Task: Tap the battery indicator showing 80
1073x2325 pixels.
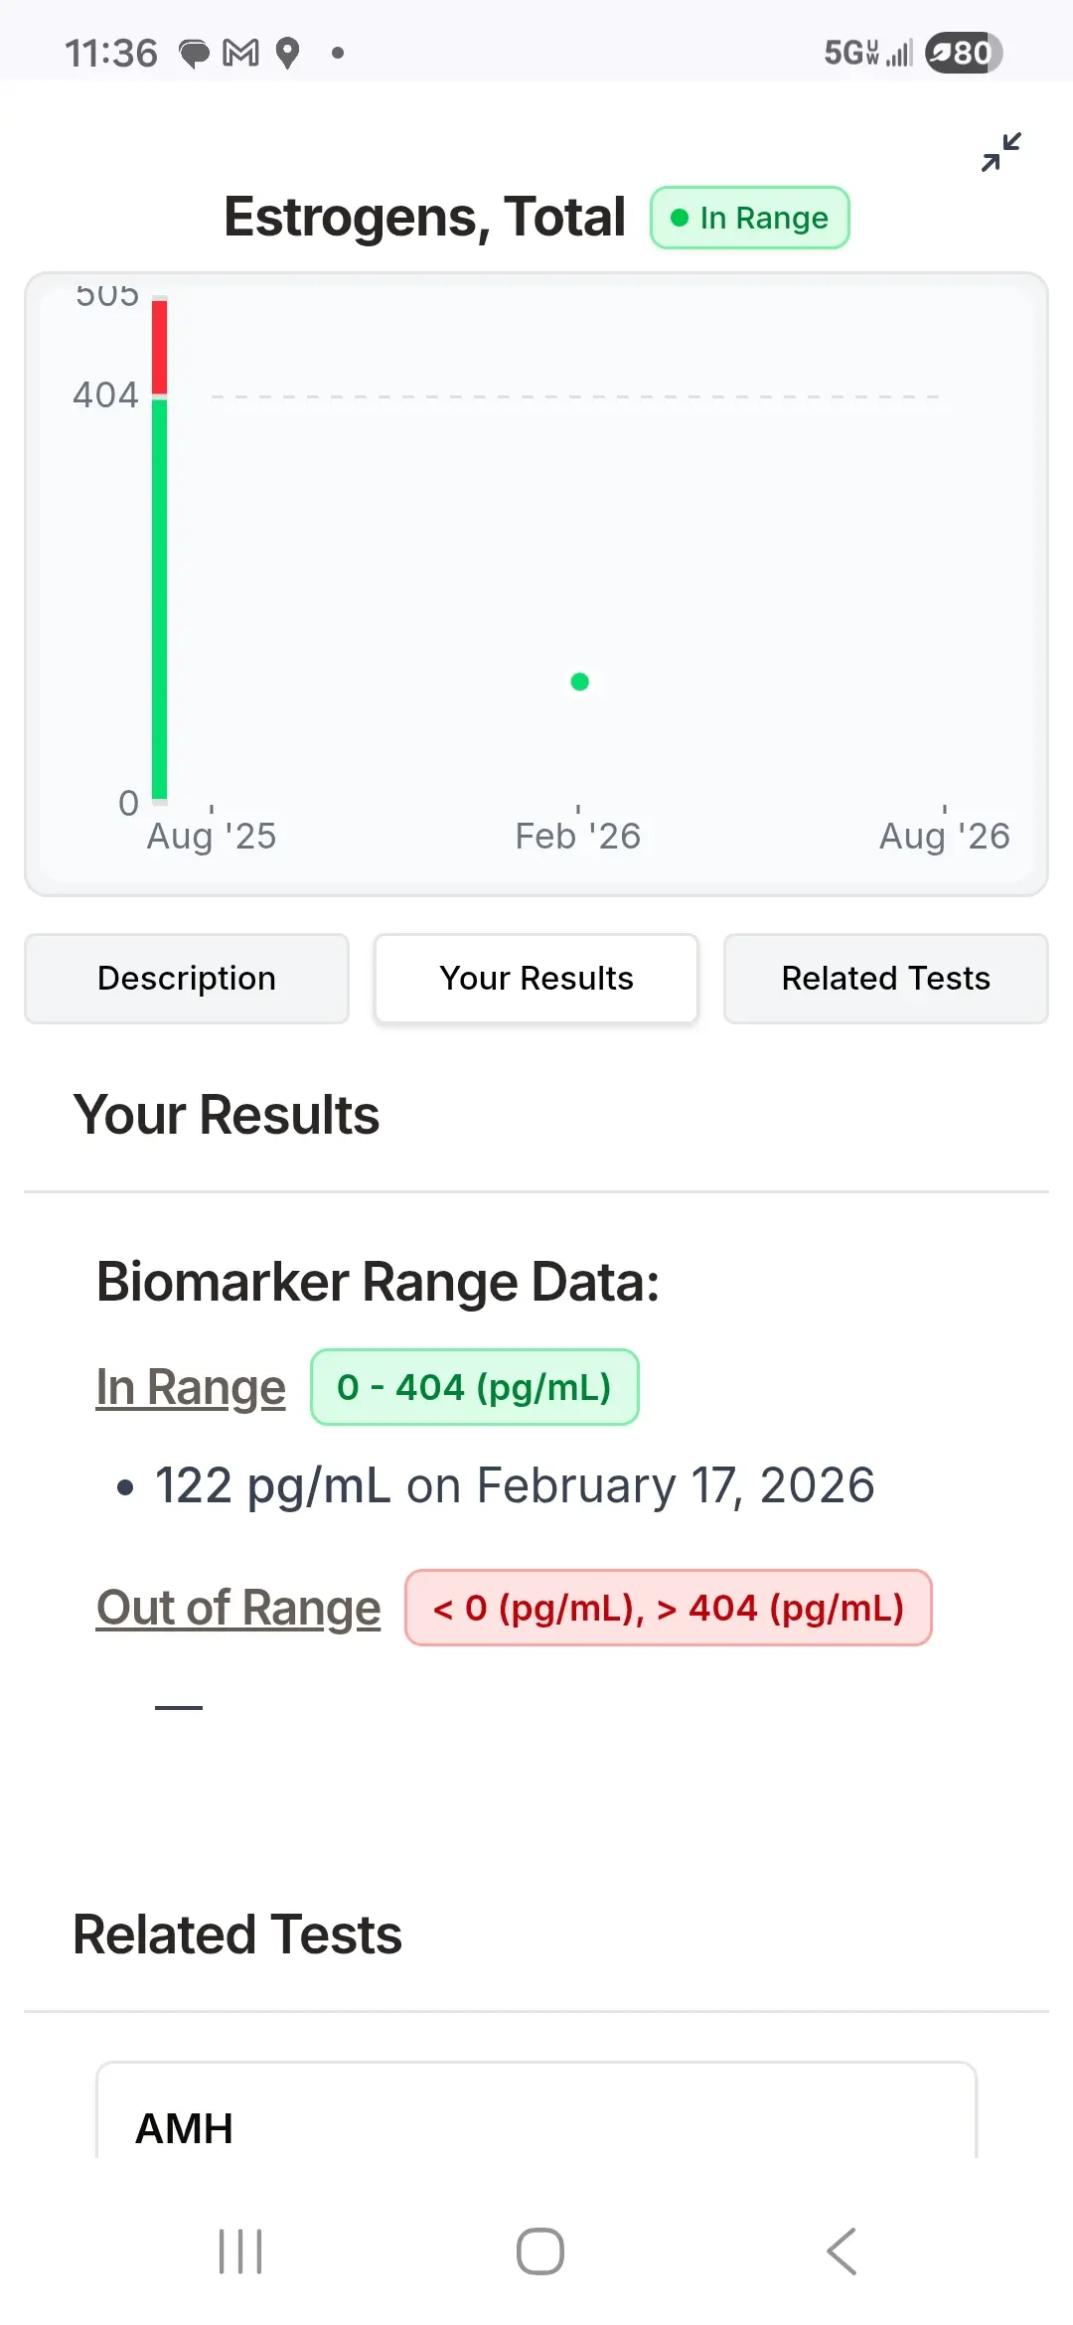Action: [962, 53]
